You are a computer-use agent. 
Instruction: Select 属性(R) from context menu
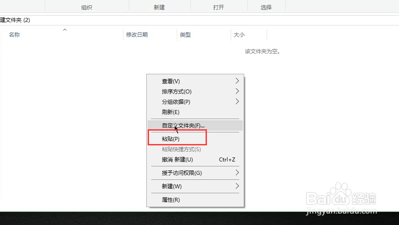(195, 200)
